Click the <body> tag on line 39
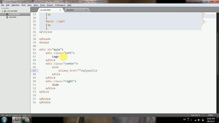The image size is (219, 123). [x=44, y=42]
